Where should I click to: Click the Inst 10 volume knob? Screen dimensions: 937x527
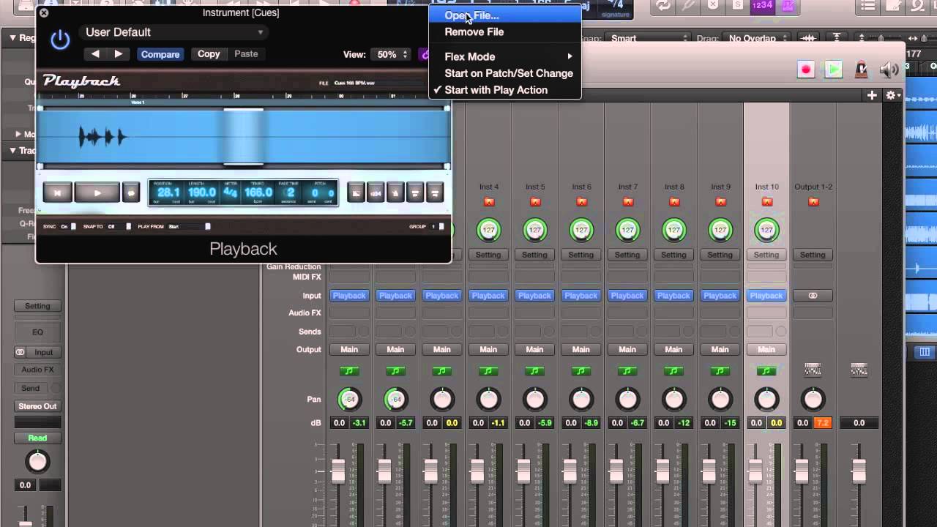766,230
